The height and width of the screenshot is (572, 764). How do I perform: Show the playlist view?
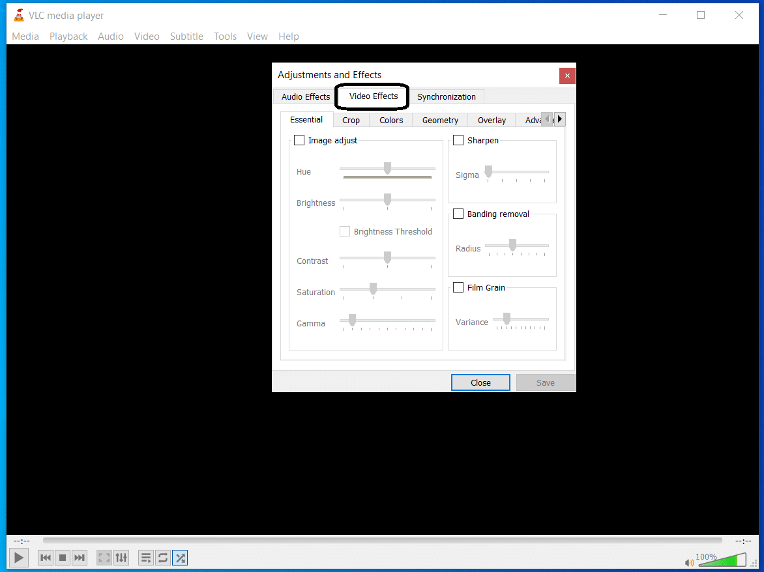tap(145, 558)
